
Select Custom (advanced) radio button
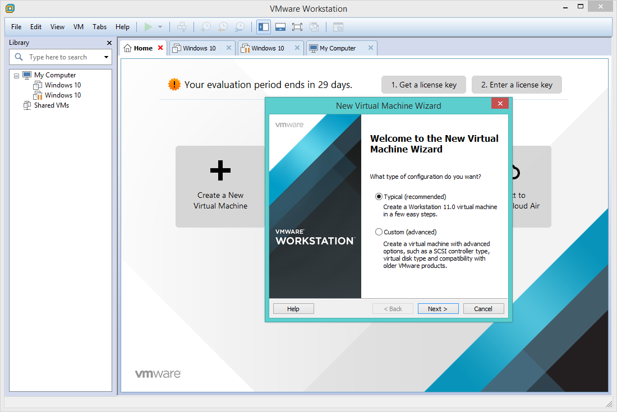point(379,232)
